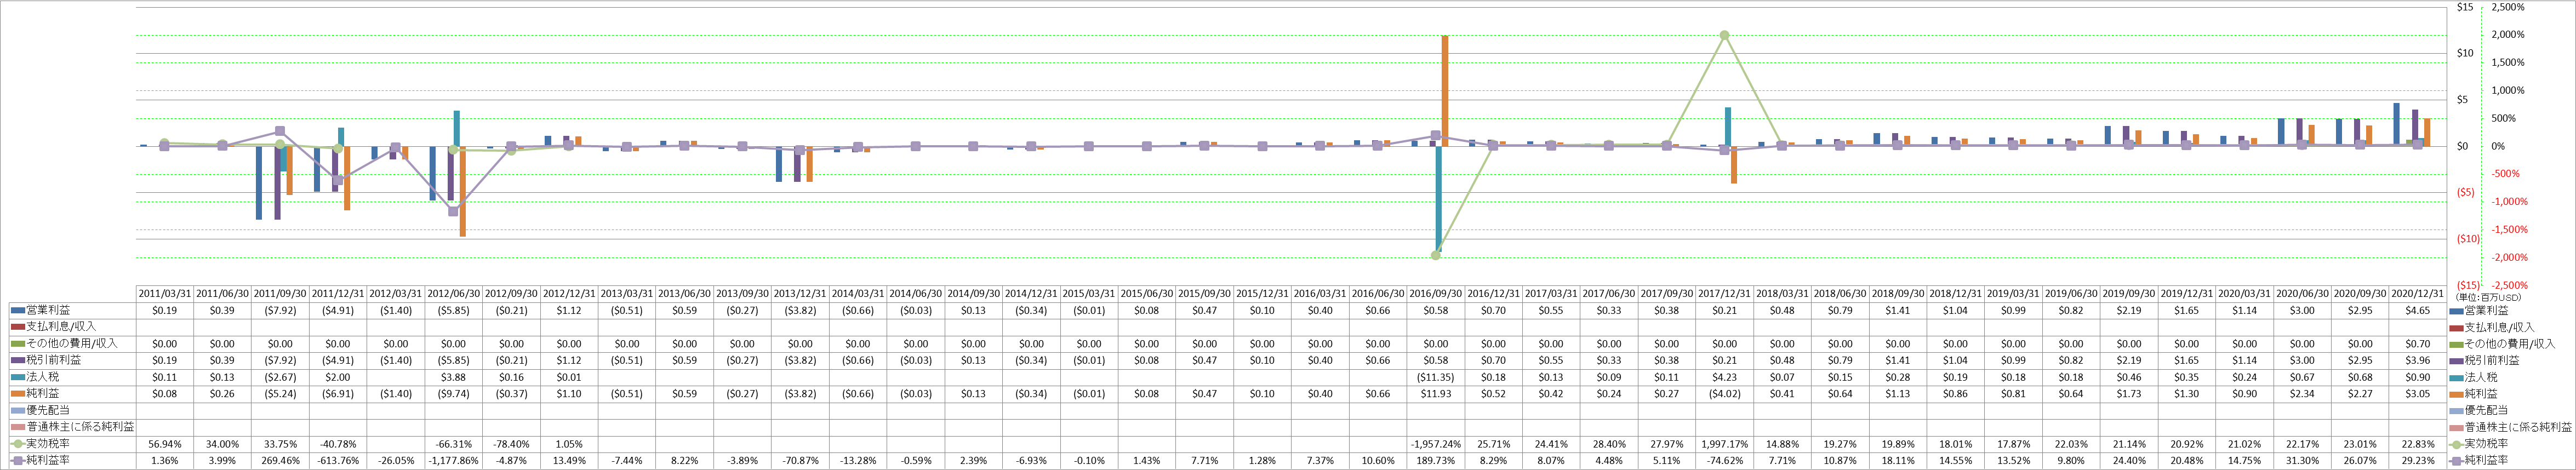Select the $3.05 net income cell
Viewport: 2576px width, 470px height.
pos(2418,394)
